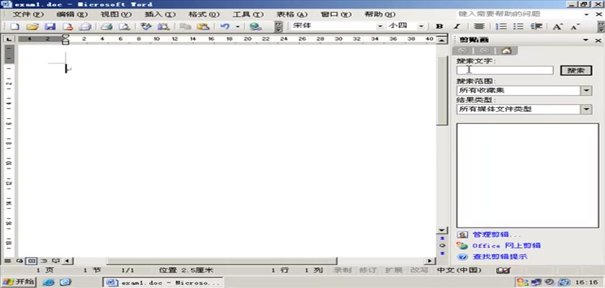The height and width of the screenshot is (288, 605).
Task: Open the 编辑 menu
Action: coord(72,14)
